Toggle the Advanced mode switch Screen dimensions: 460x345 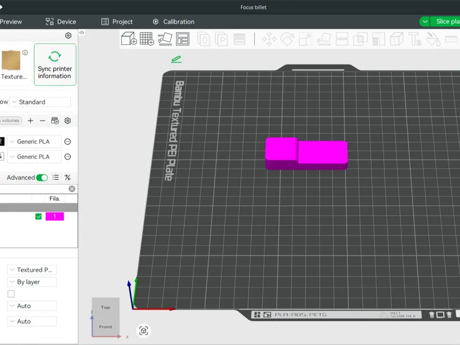(x=42, y=178)
